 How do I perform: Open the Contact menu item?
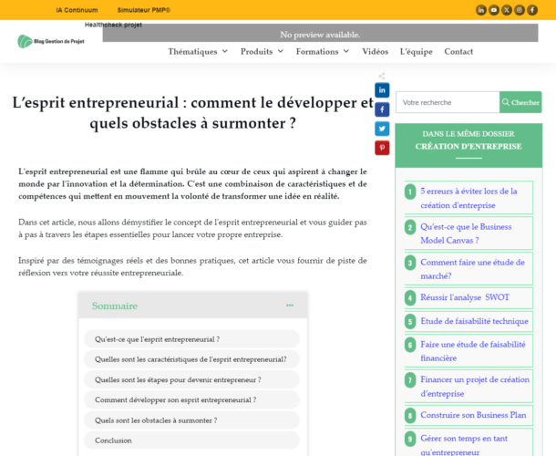[458, 51]
